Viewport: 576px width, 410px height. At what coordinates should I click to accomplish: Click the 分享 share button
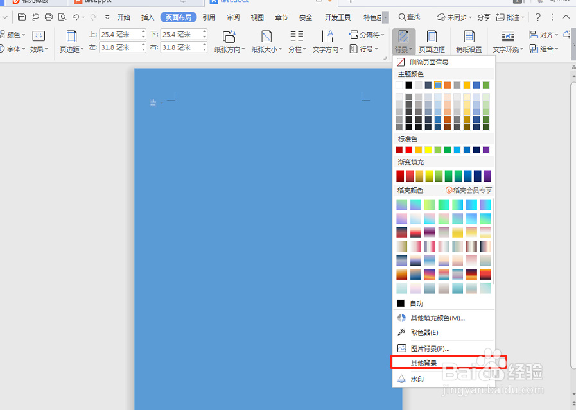484,17
